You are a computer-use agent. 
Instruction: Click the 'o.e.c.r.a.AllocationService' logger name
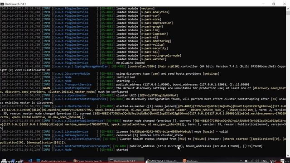pos(77,139)
